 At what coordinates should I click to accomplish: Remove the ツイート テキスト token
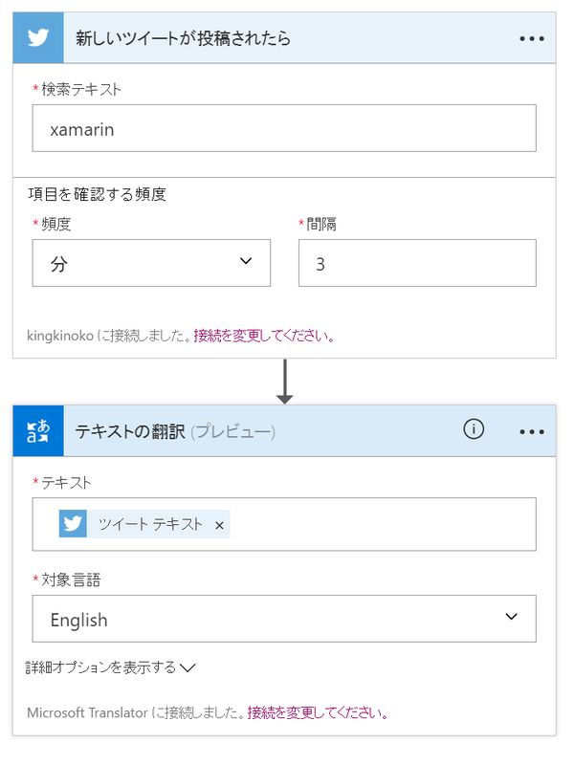(220, 525)
